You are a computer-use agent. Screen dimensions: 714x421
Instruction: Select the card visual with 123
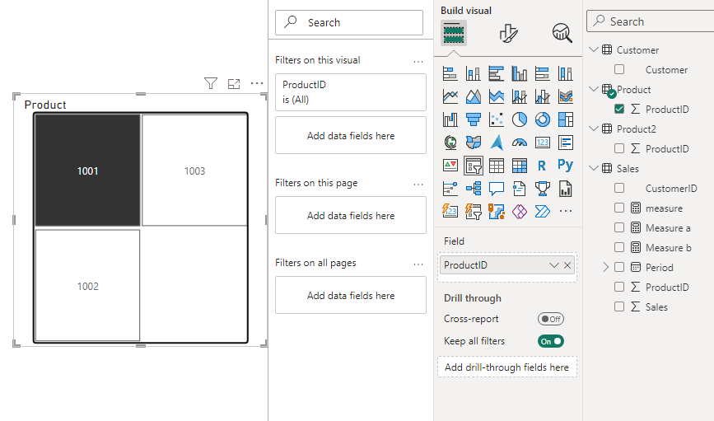click(543, 143)
